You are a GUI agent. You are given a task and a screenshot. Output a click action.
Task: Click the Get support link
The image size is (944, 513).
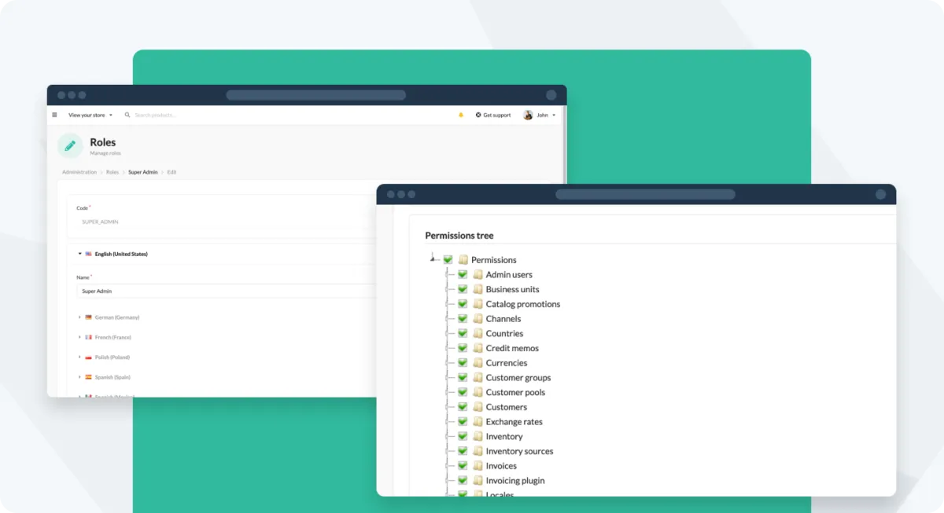click(x=493, y=115)
